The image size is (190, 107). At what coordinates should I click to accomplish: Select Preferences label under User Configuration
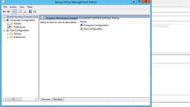19,37
